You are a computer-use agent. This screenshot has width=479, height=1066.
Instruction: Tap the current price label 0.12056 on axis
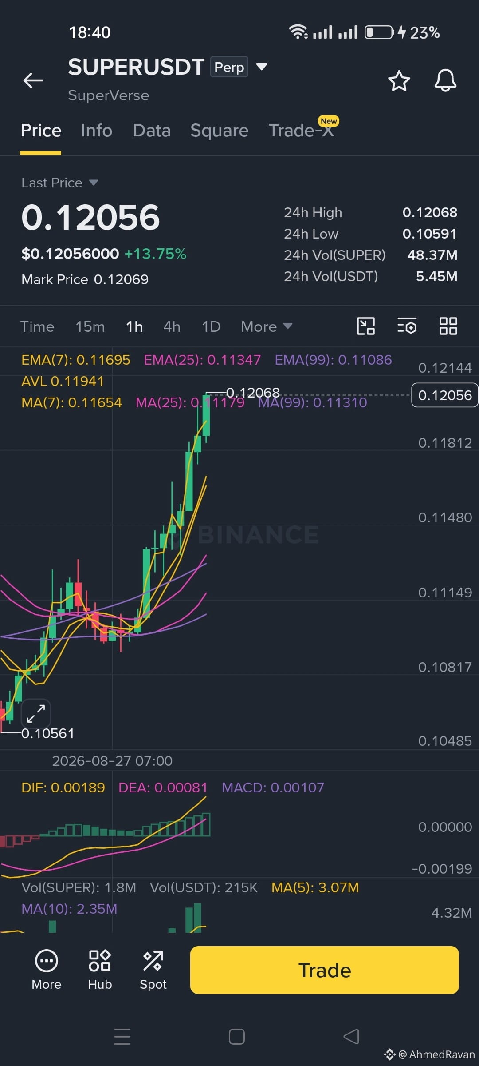click(445, 395)
